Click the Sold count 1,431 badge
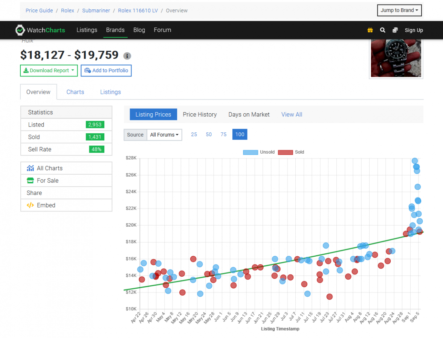 [x=95, y=137]
